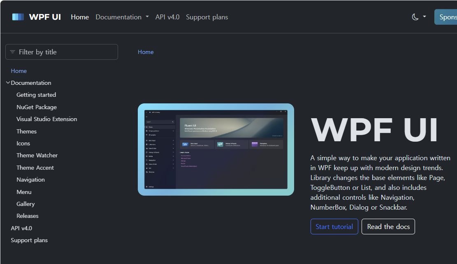Open Releases in the sidebar
Image resolution: width=457 pixels, height=264 pixels.
click(x=28, y=216)
